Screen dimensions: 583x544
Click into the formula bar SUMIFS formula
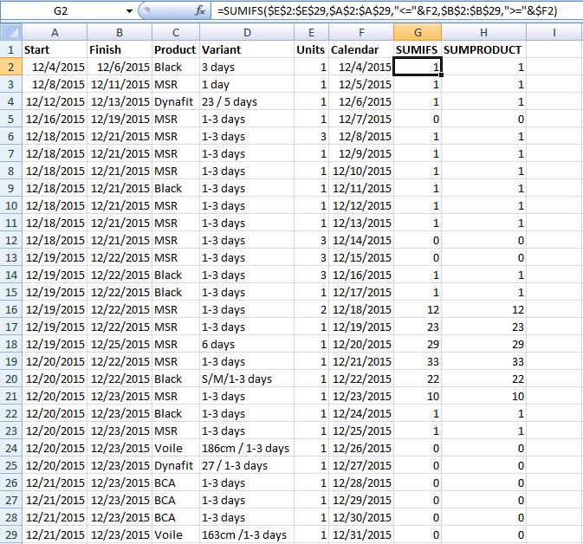point(386,10)
